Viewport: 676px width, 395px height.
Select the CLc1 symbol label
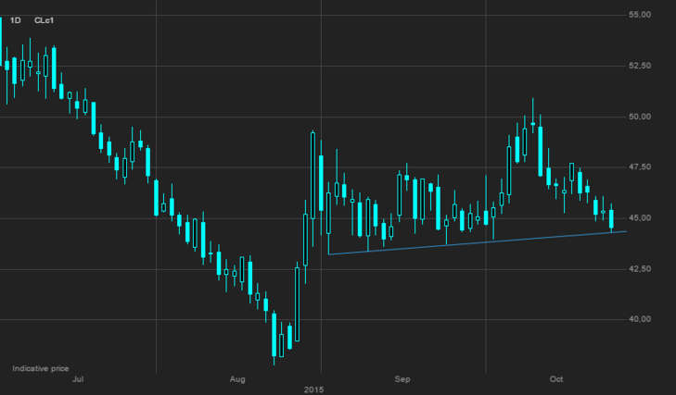coord(44,19)
